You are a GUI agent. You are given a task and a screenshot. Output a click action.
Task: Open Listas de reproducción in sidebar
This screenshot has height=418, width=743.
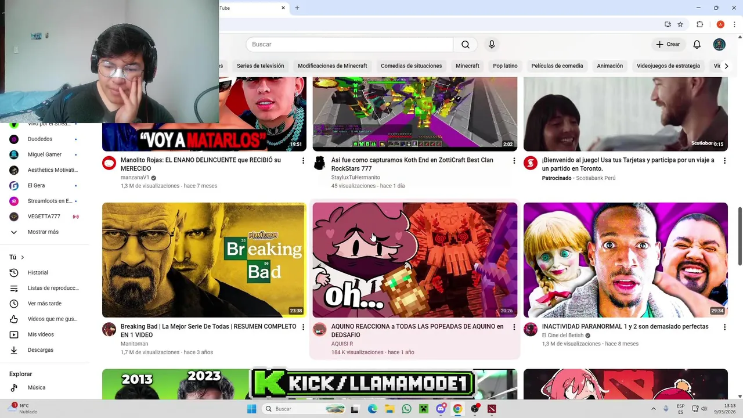click(x=44, y=288)
